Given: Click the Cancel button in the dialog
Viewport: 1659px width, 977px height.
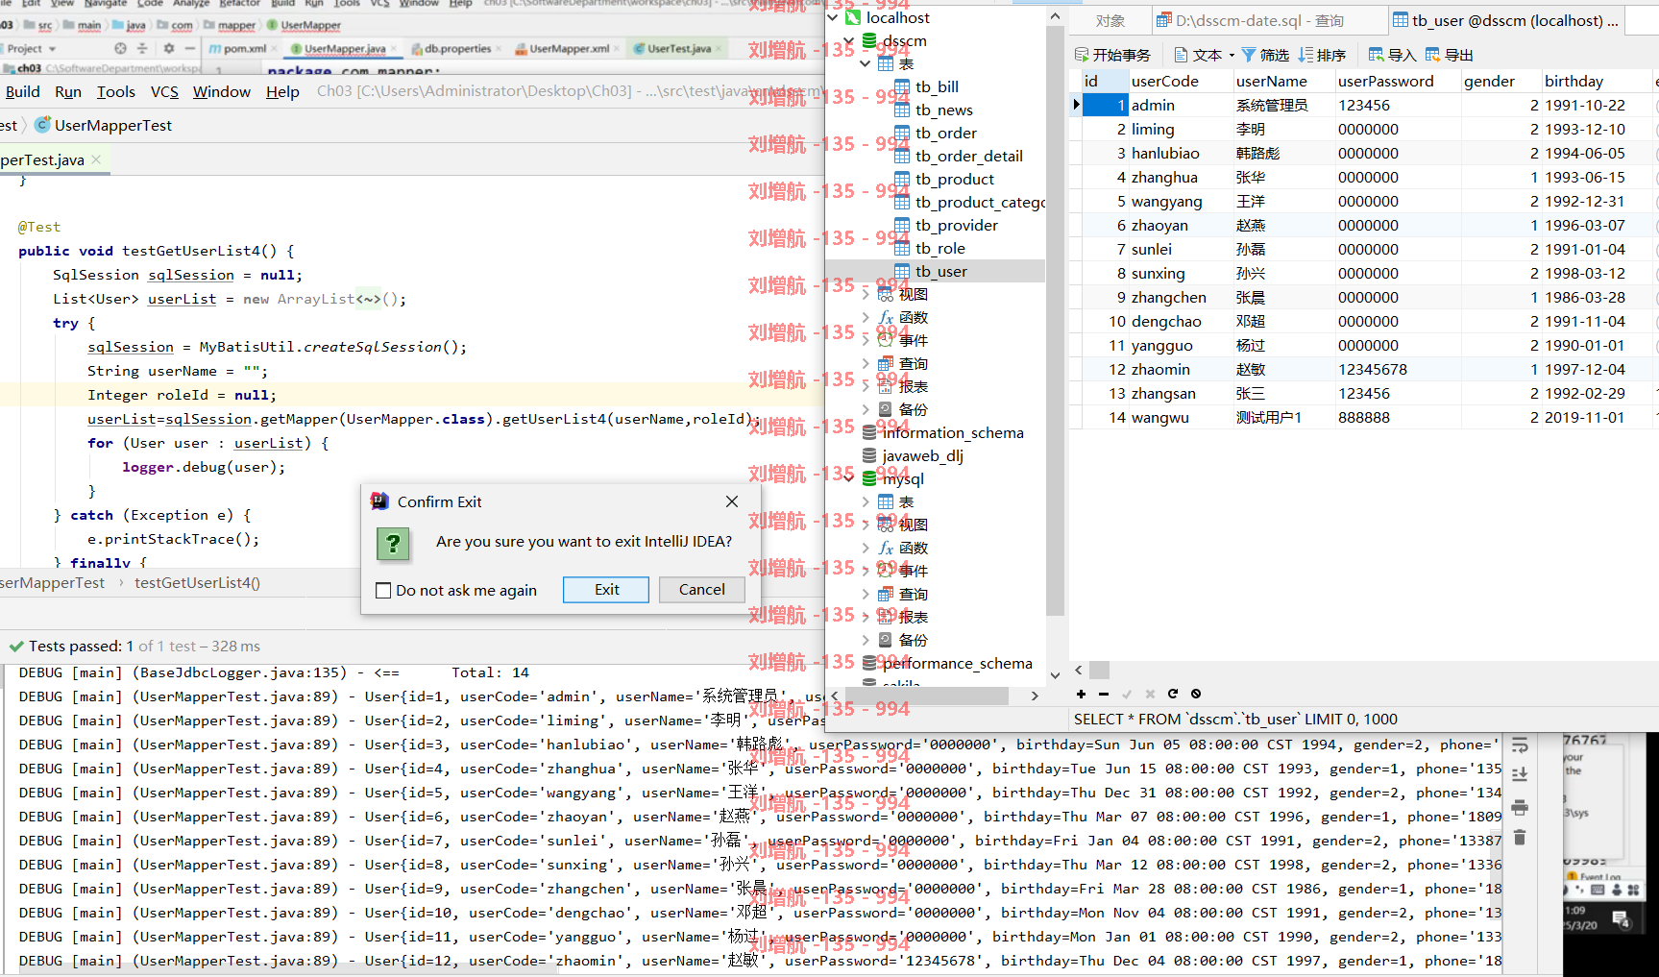Looking at the screenshot, I should pyautogui.click(x=702, y=590).
